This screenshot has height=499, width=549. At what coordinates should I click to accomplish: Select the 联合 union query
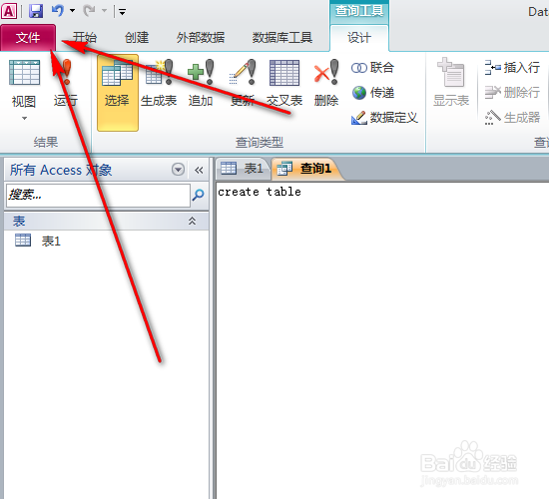(373, 67)
